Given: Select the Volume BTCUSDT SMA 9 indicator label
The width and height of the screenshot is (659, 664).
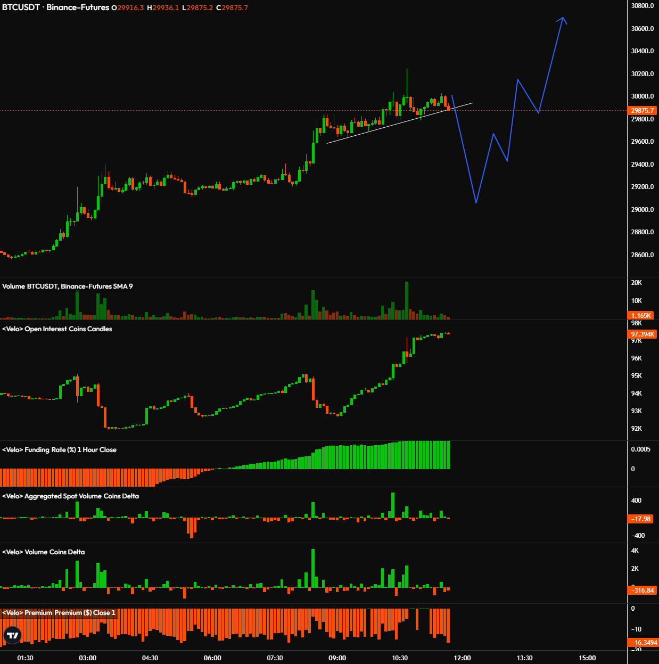Looking at the screenshot, I should click(x=68, y=286).
